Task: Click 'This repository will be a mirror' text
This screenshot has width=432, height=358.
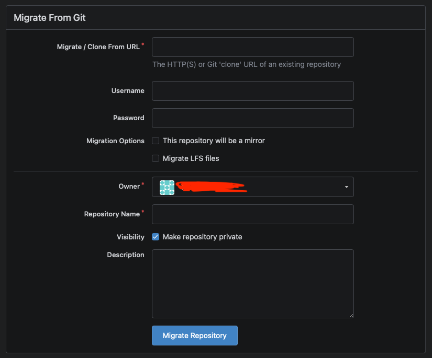Action: tap(214, 141)
